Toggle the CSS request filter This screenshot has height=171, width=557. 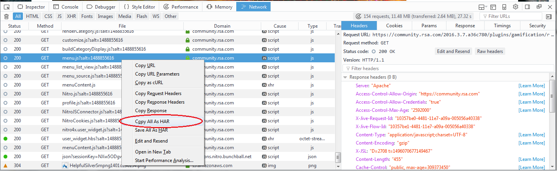[x=48, y=16]
